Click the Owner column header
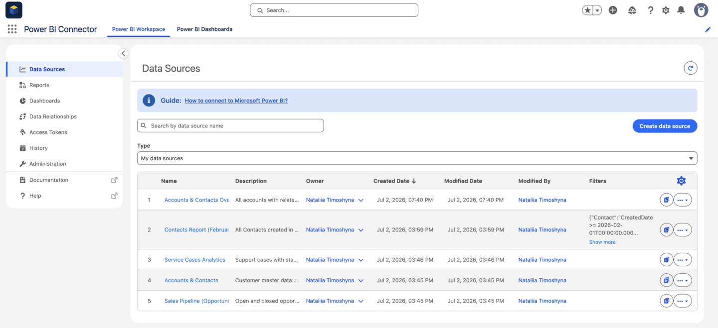The width and height of the screenshot is (718, 328). coord(315,181)
